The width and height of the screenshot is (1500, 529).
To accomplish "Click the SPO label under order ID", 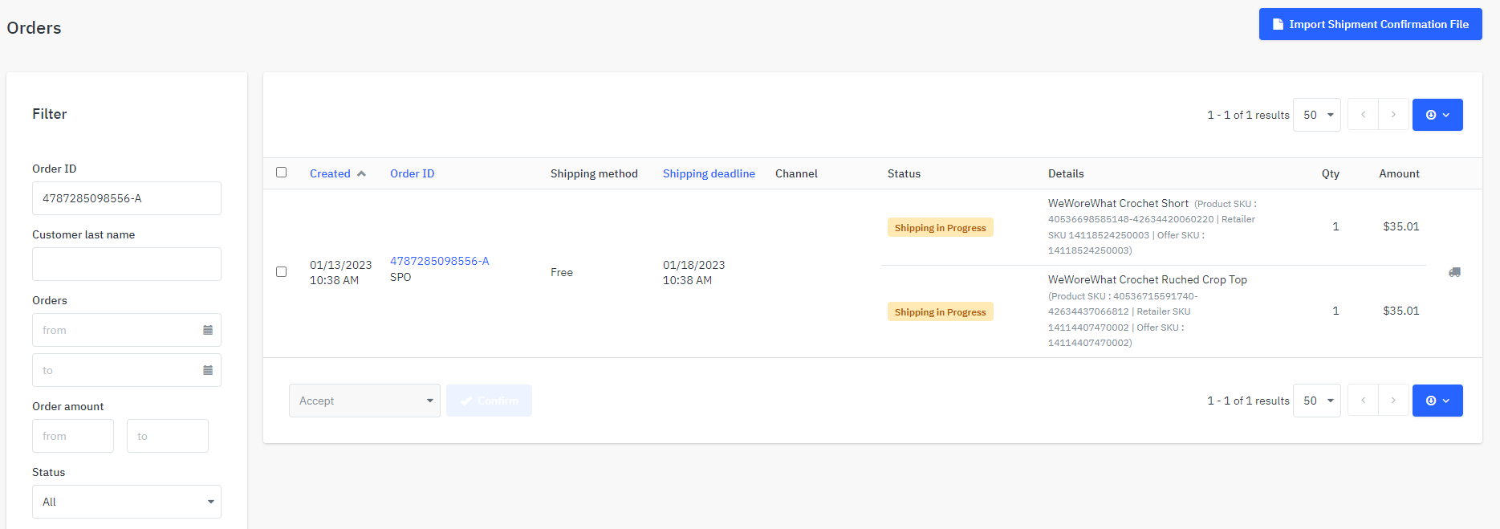I will [400, 277].
